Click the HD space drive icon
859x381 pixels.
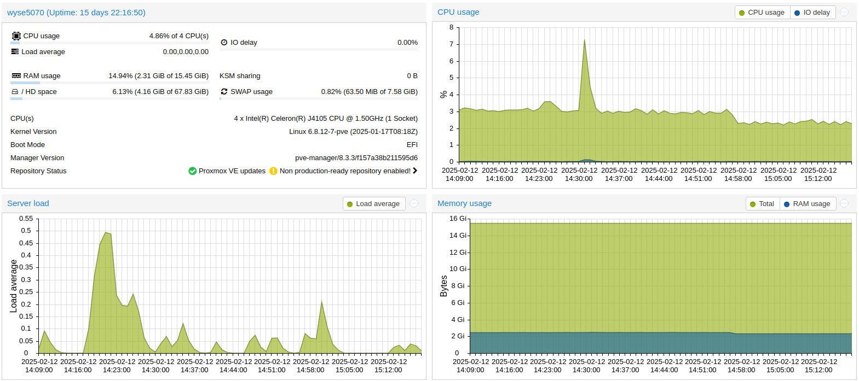point(15,92)
